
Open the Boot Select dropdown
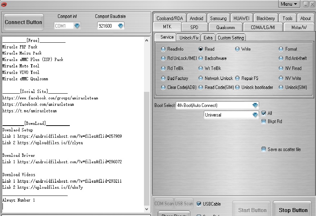[255, 105]
